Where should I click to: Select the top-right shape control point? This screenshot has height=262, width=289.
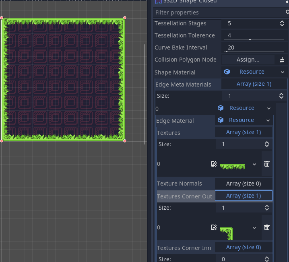pos(125,18)
